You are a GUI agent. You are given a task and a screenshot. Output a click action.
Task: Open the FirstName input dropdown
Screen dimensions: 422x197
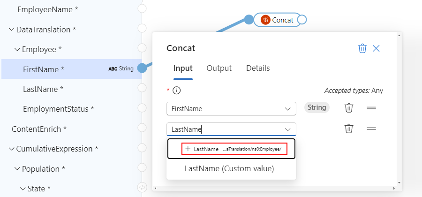coord(287,109)
